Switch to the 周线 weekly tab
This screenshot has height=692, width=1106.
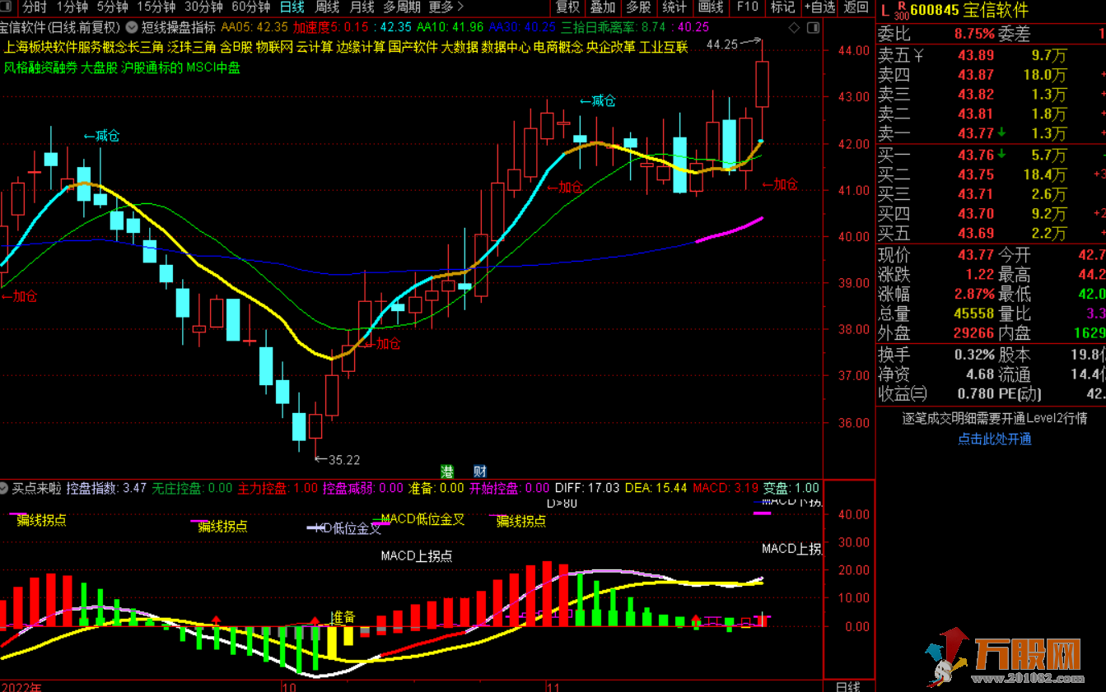tap(327, 7)
